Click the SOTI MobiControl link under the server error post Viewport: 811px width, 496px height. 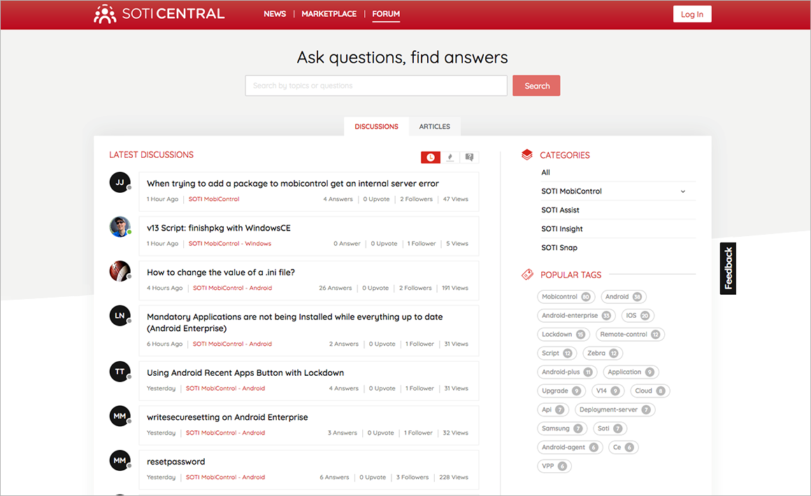coord(214,199)
